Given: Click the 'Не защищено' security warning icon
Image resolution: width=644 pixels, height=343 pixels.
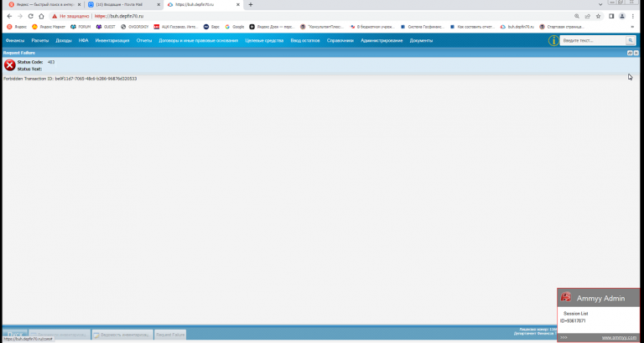Looking at the screenshot, I should [55, 16].
